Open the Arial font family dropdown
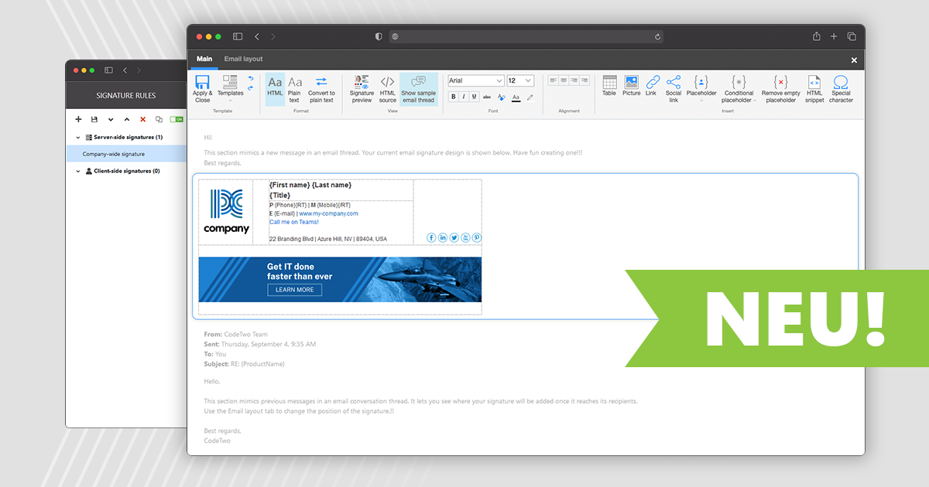 click(x=475, y=80)
